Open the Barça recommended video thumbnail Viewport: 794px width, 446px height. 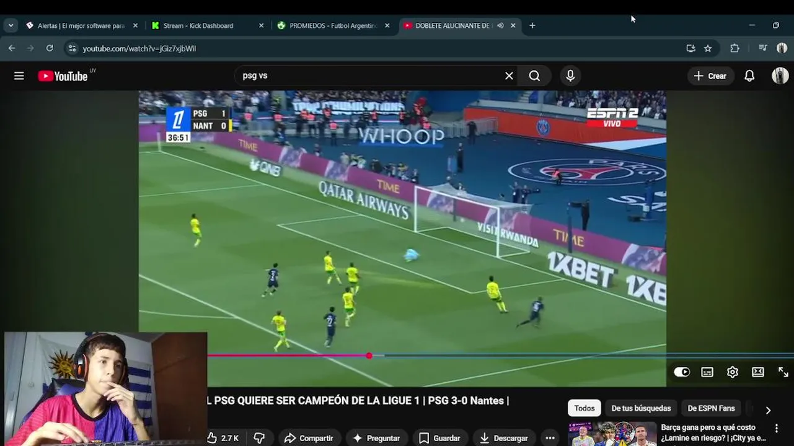612,434
